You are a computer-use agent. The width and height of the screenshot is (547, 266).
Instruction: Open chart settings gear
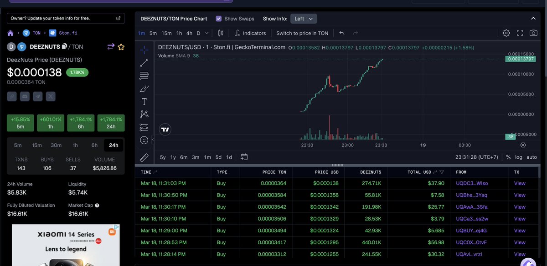[x=506, y=33]
